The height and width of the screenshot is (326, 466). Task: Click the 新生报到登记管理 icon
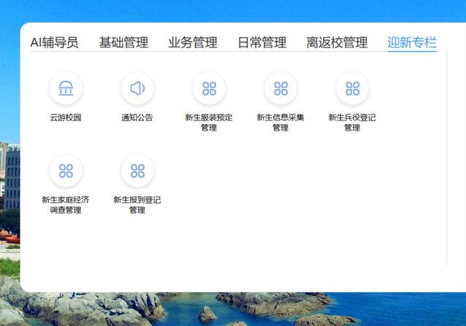tap(137, 171)
